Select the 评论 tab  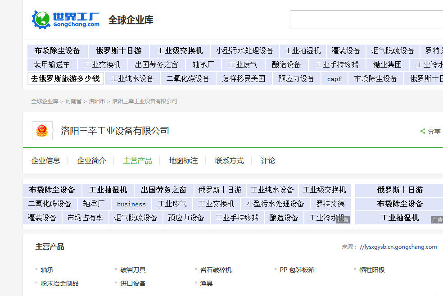click(x=267, y=160)
